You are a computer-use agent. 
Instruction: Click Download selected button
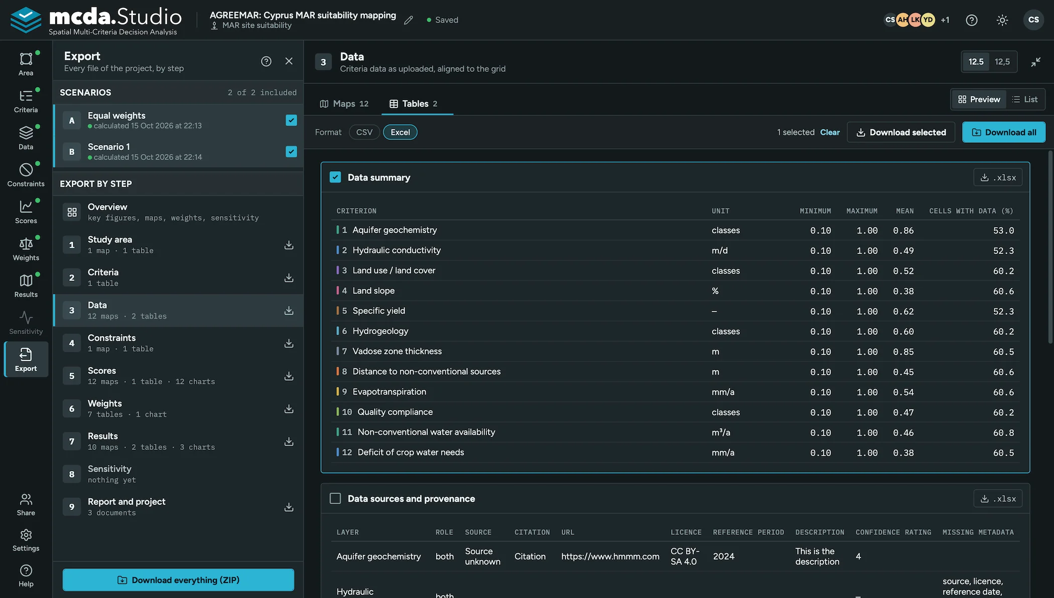click(x=901, y=132)
